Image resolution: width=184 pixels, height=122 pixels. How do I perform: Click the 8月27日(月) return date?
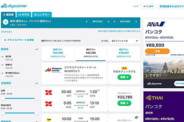(125, 21)
